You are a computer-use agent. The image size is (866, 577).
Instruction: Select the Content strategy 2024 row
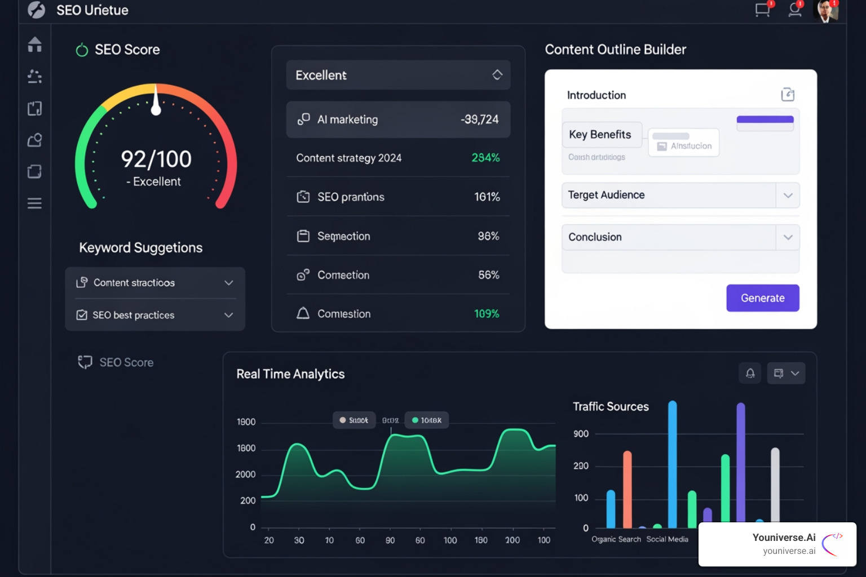(398, 158)
